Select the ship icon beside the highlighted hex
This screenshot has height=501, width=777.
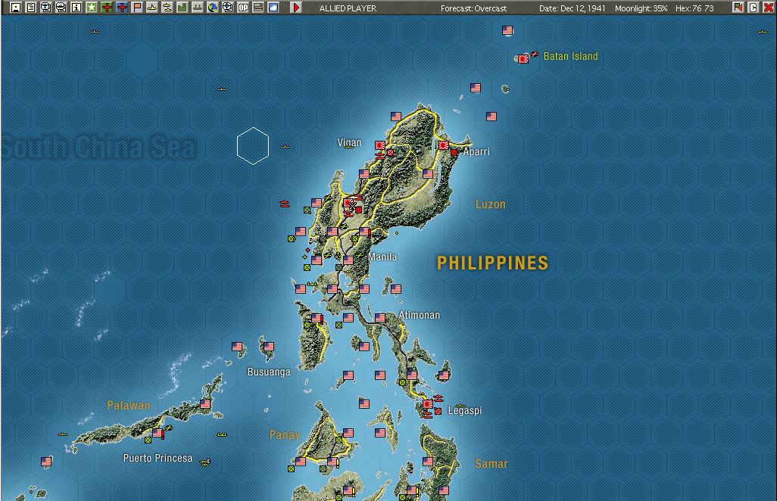click(286, 147)
